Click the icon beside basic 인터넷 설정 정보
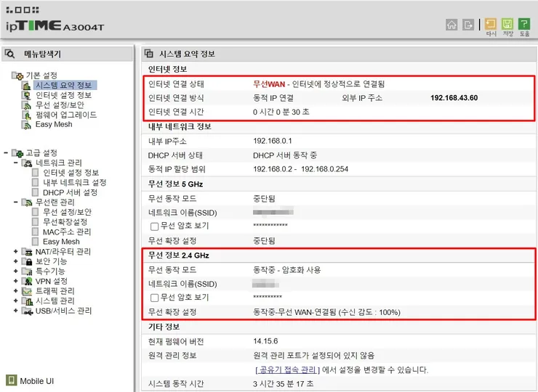 coord(27,95)
